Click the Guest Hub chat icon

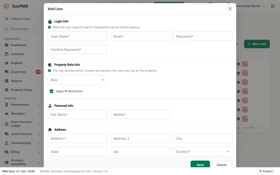[x=7, y=72]
